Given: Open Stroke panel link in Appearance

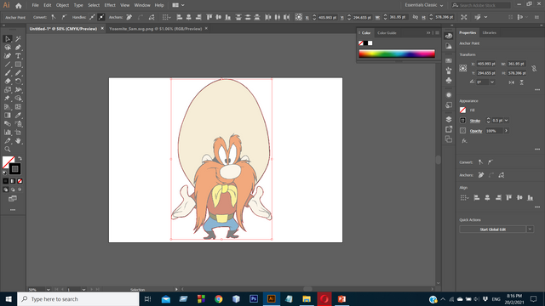Looking at the screenshot, I should [475, 121].
